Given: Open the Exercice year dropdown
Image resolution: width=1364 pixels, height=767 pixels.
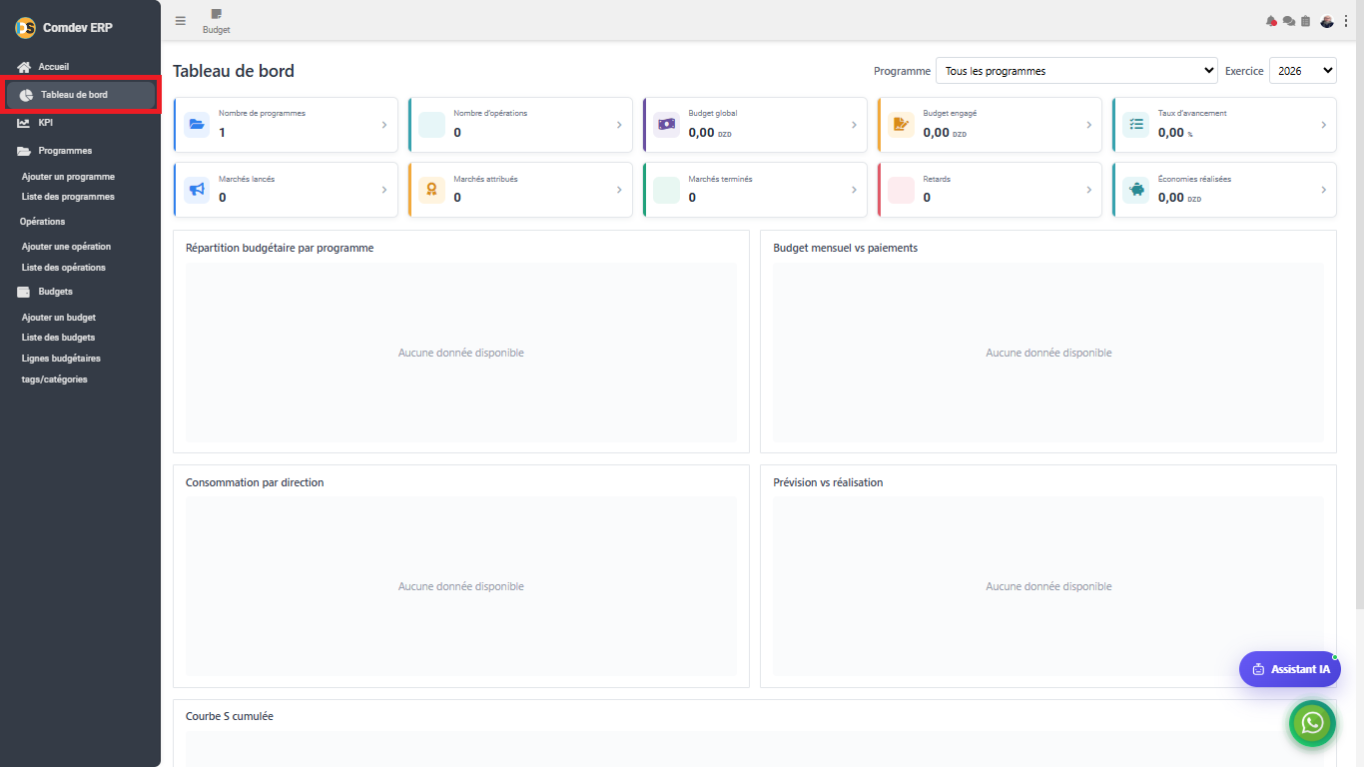Looking at the screenshot, I should point(1303,71).
